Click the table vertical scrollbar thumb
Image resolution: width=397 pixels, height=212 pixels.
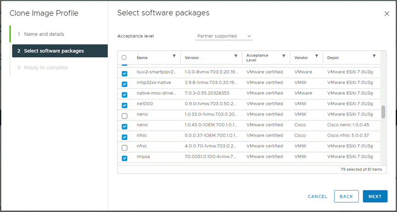[383, 112]
